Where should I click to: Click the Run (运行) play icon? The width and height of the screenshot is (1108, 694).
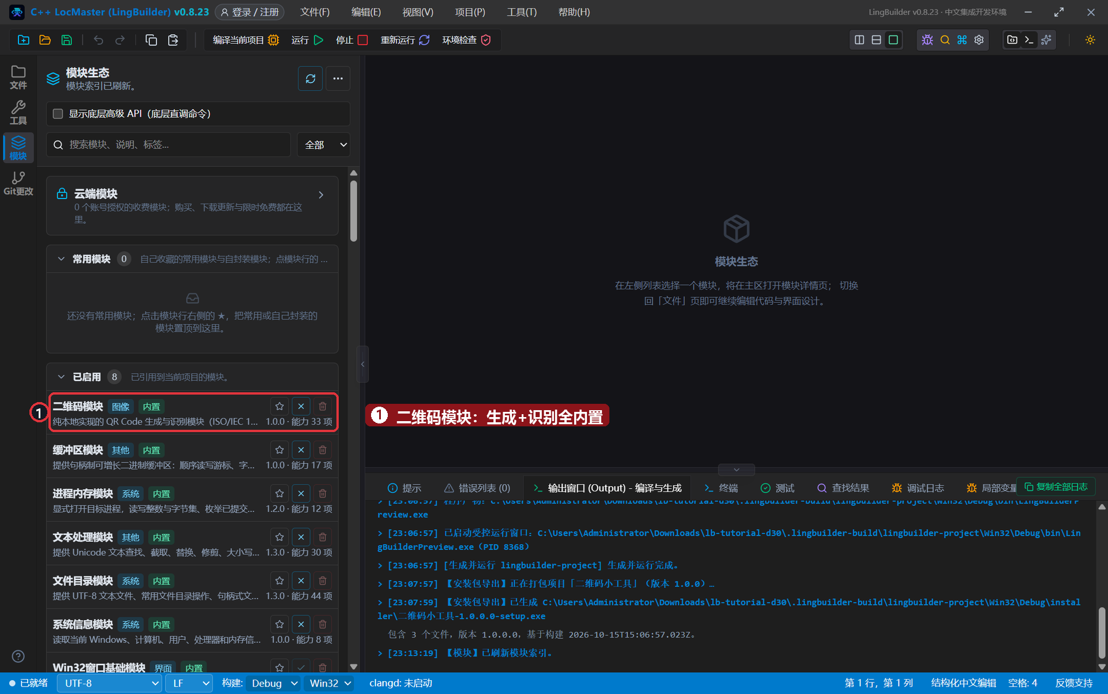pos(319,40)
